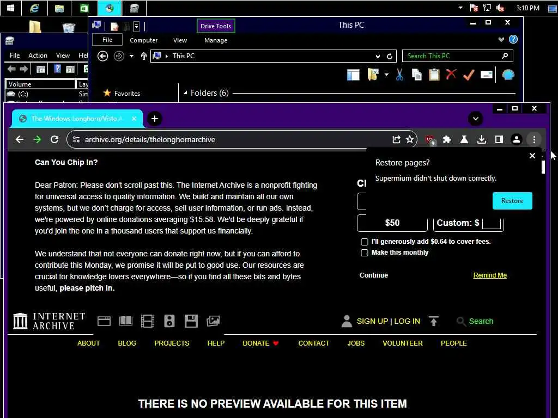The height and width of the screenshot is (418, 558).
Task: Click the network tray icon
Action: pyautogui.click(x=487, y=8)
